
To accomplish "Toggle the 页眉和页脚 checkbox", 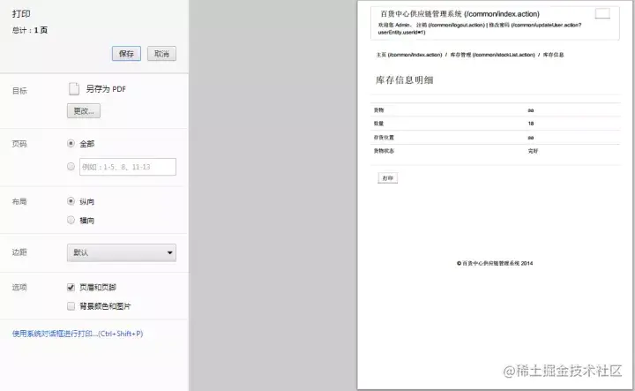I will pos(71,287).
